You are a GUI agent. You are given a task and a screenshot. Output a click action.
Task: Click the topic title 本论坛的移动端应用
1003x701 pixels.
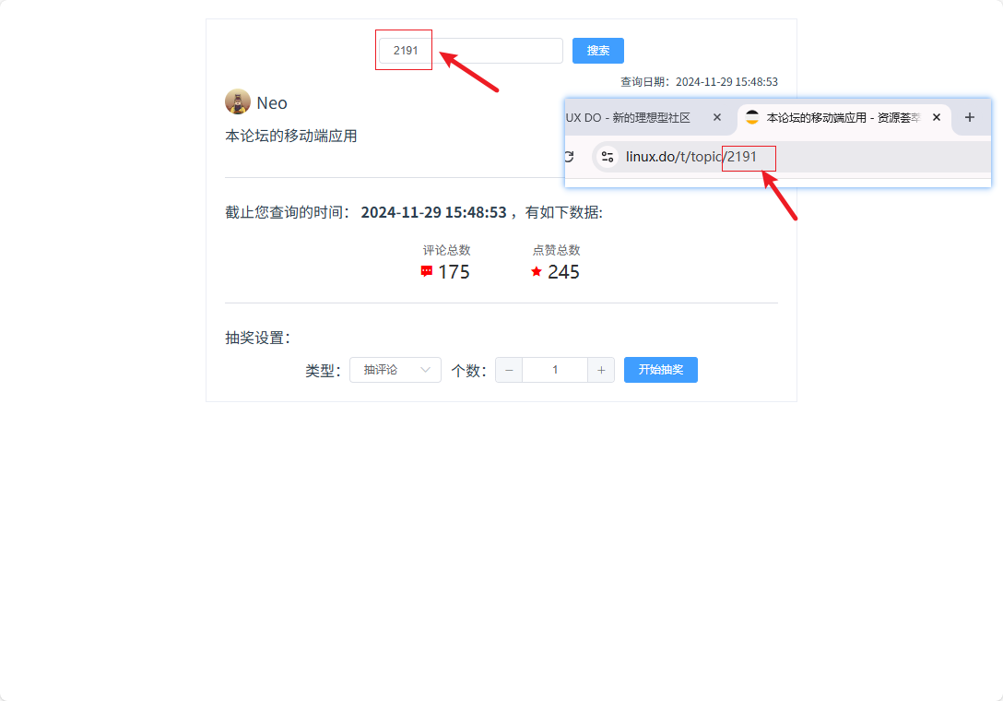coord(291,136)
